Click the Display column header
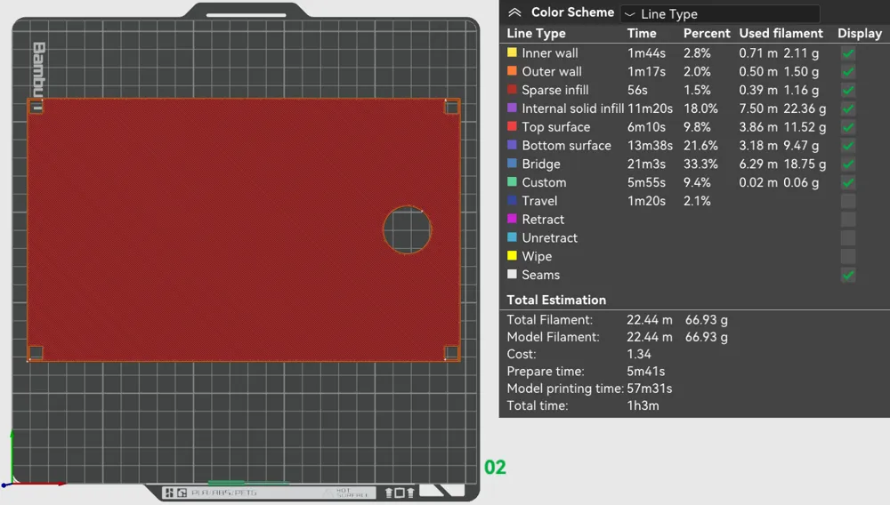Screen dimensions: 890x505 (860, 34)
